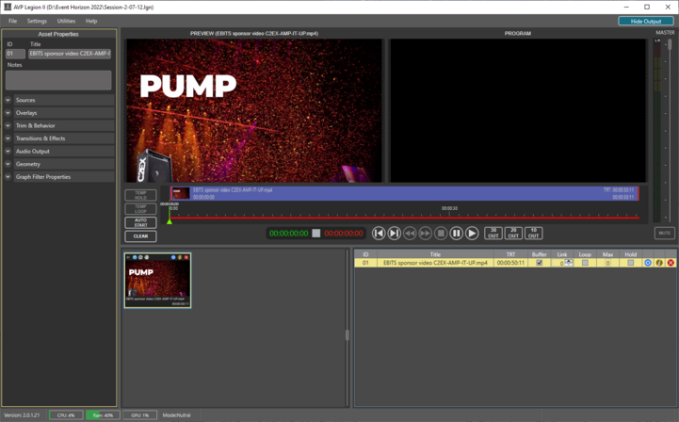The image size is (679, 422).
Task: Click the blue circle icon in playlist row 01
Action: [x=648, y=263]
